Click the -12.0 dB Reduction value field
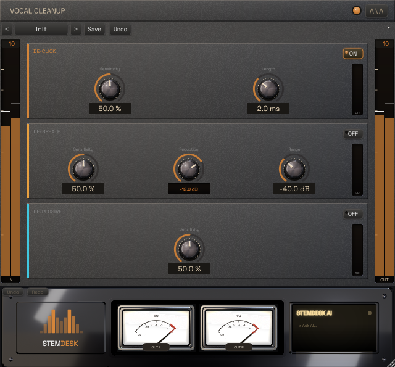This screenshot has width=395, height=367. tap(189, 189)
